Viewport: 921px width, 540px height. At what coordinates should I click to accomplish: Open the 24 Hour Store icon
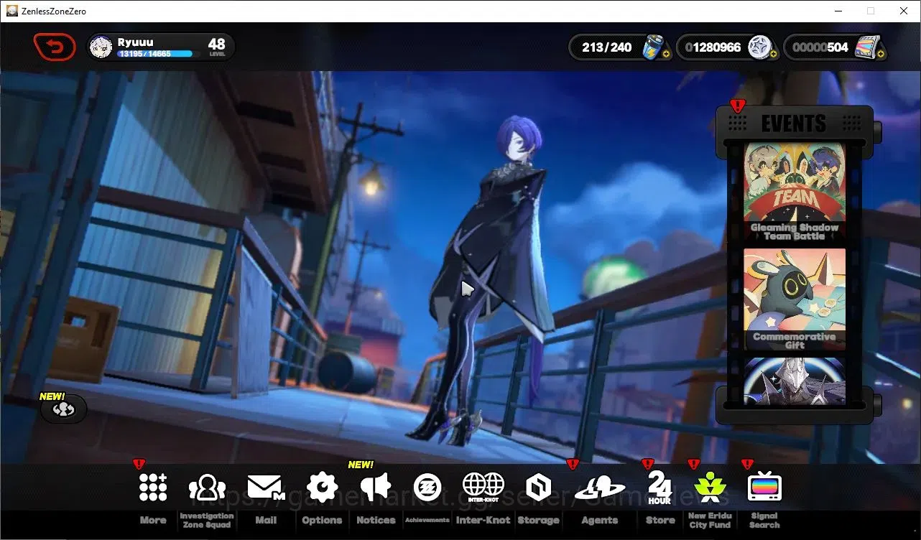point(659,488)
